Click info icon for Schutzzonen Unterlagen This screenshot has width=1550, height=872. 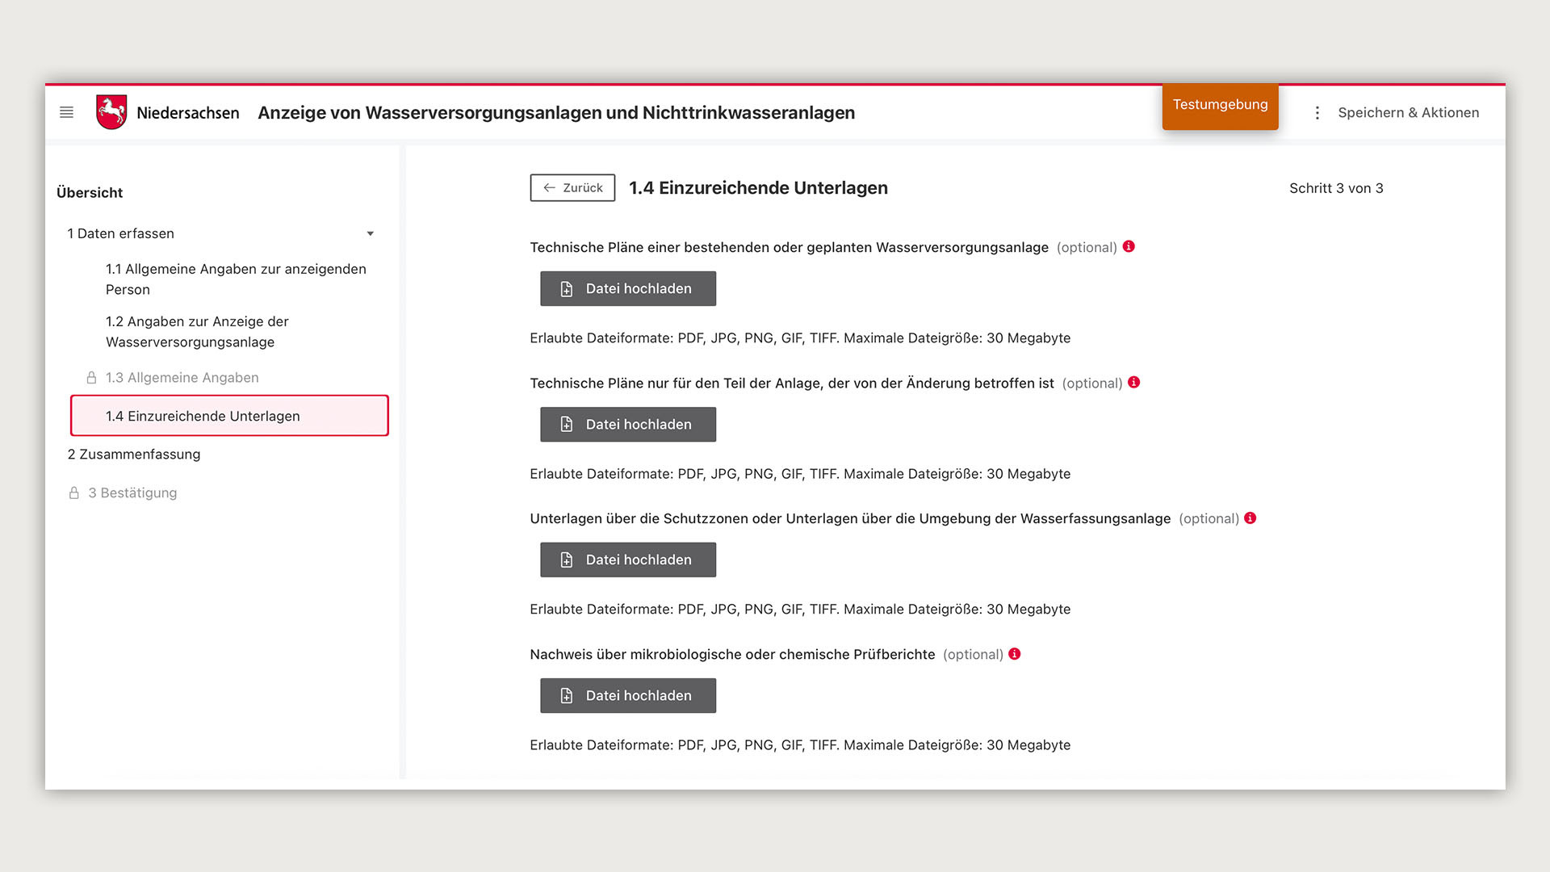(x=1250, y=518)
